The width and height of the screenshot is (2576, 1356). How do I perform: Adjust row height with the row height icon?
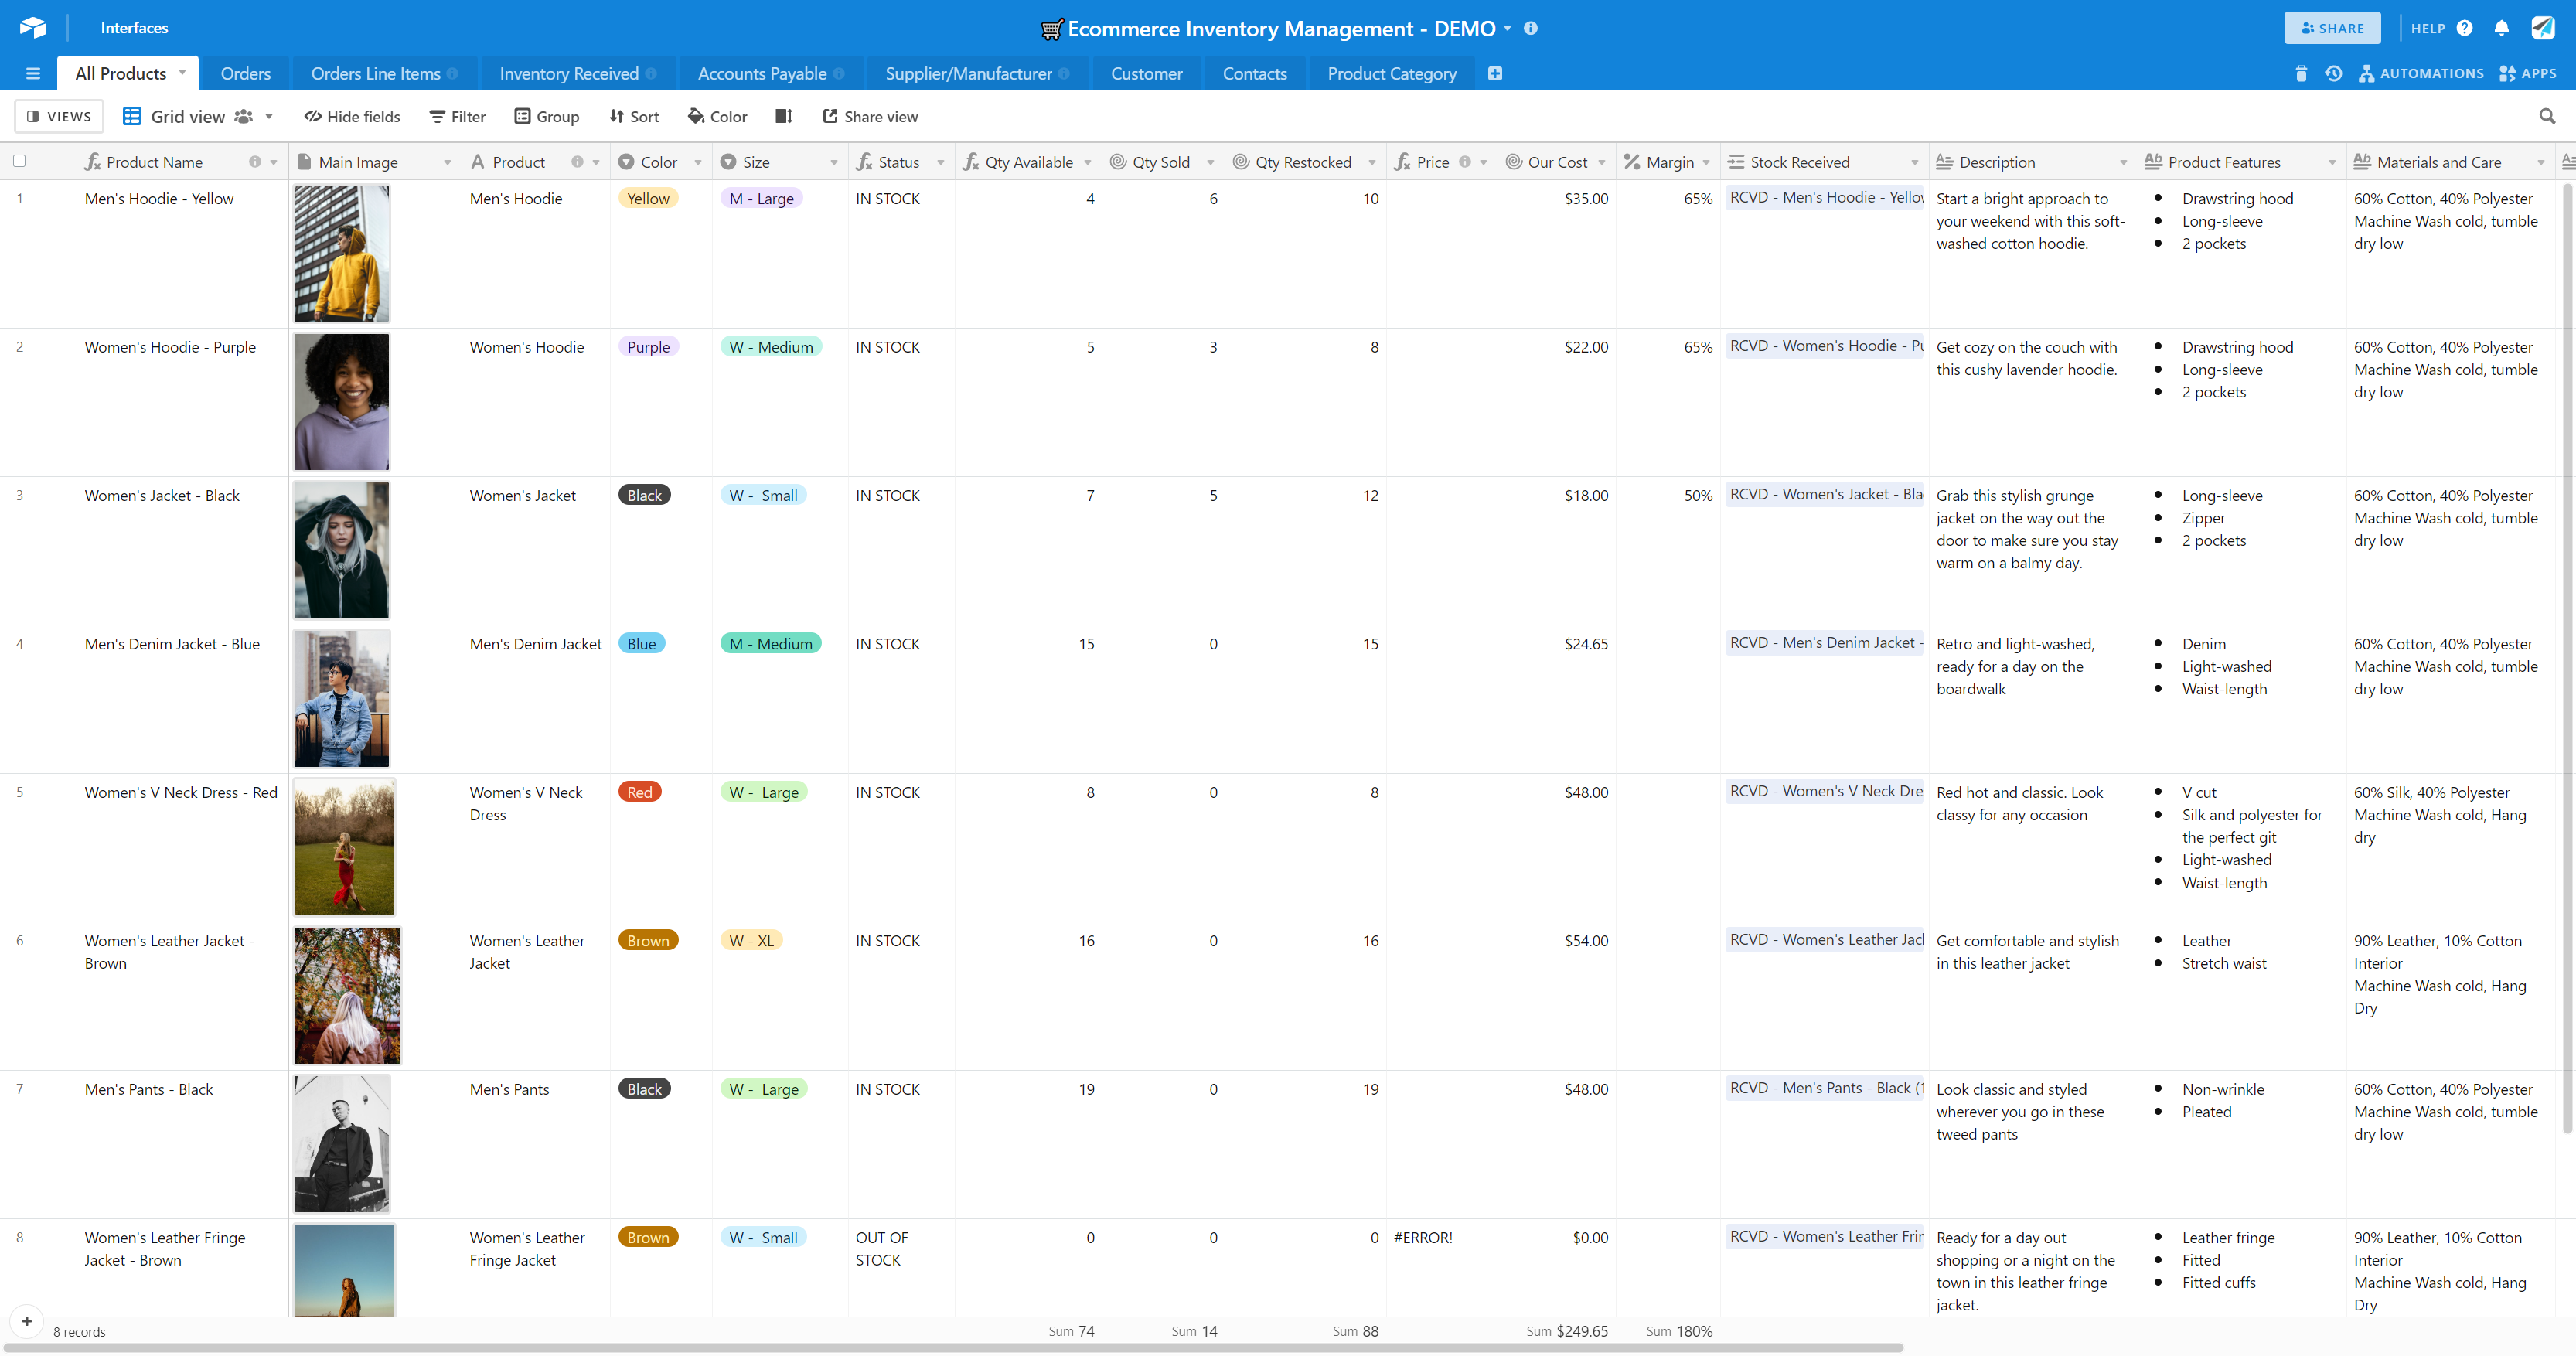click(784, 116)
